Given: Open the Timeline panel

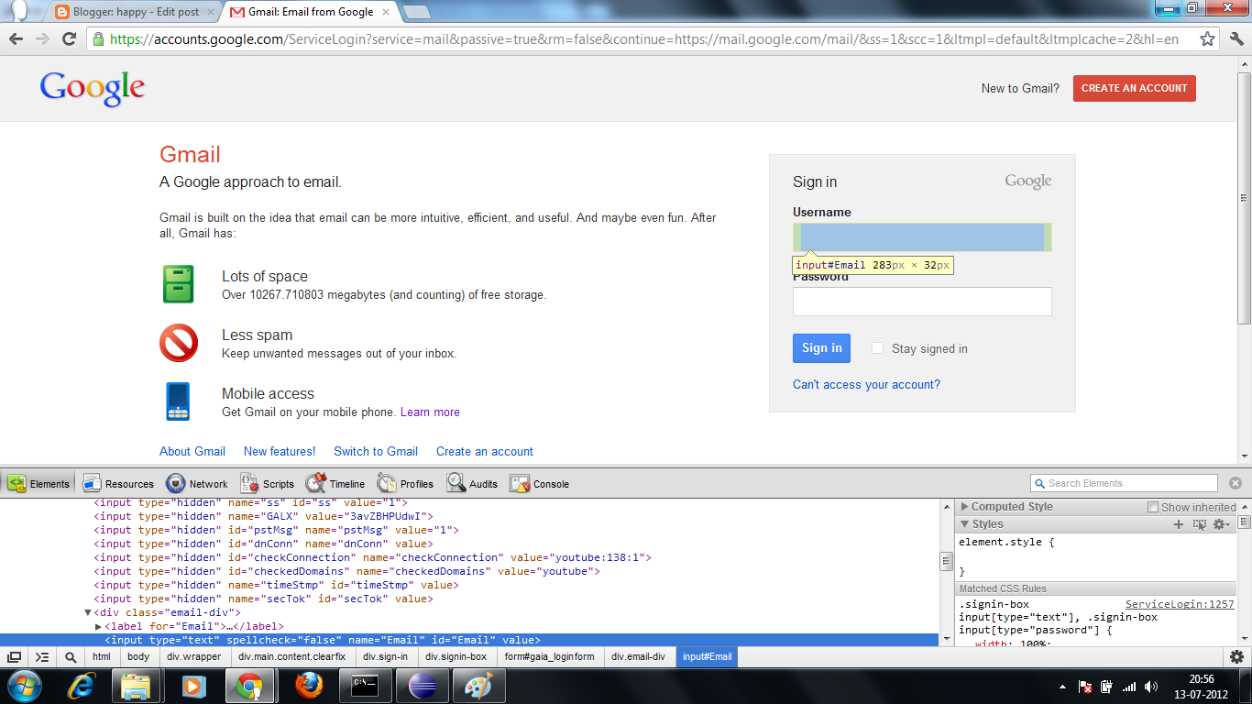Looking at the screenshot, I should click(x=335, y=483).
